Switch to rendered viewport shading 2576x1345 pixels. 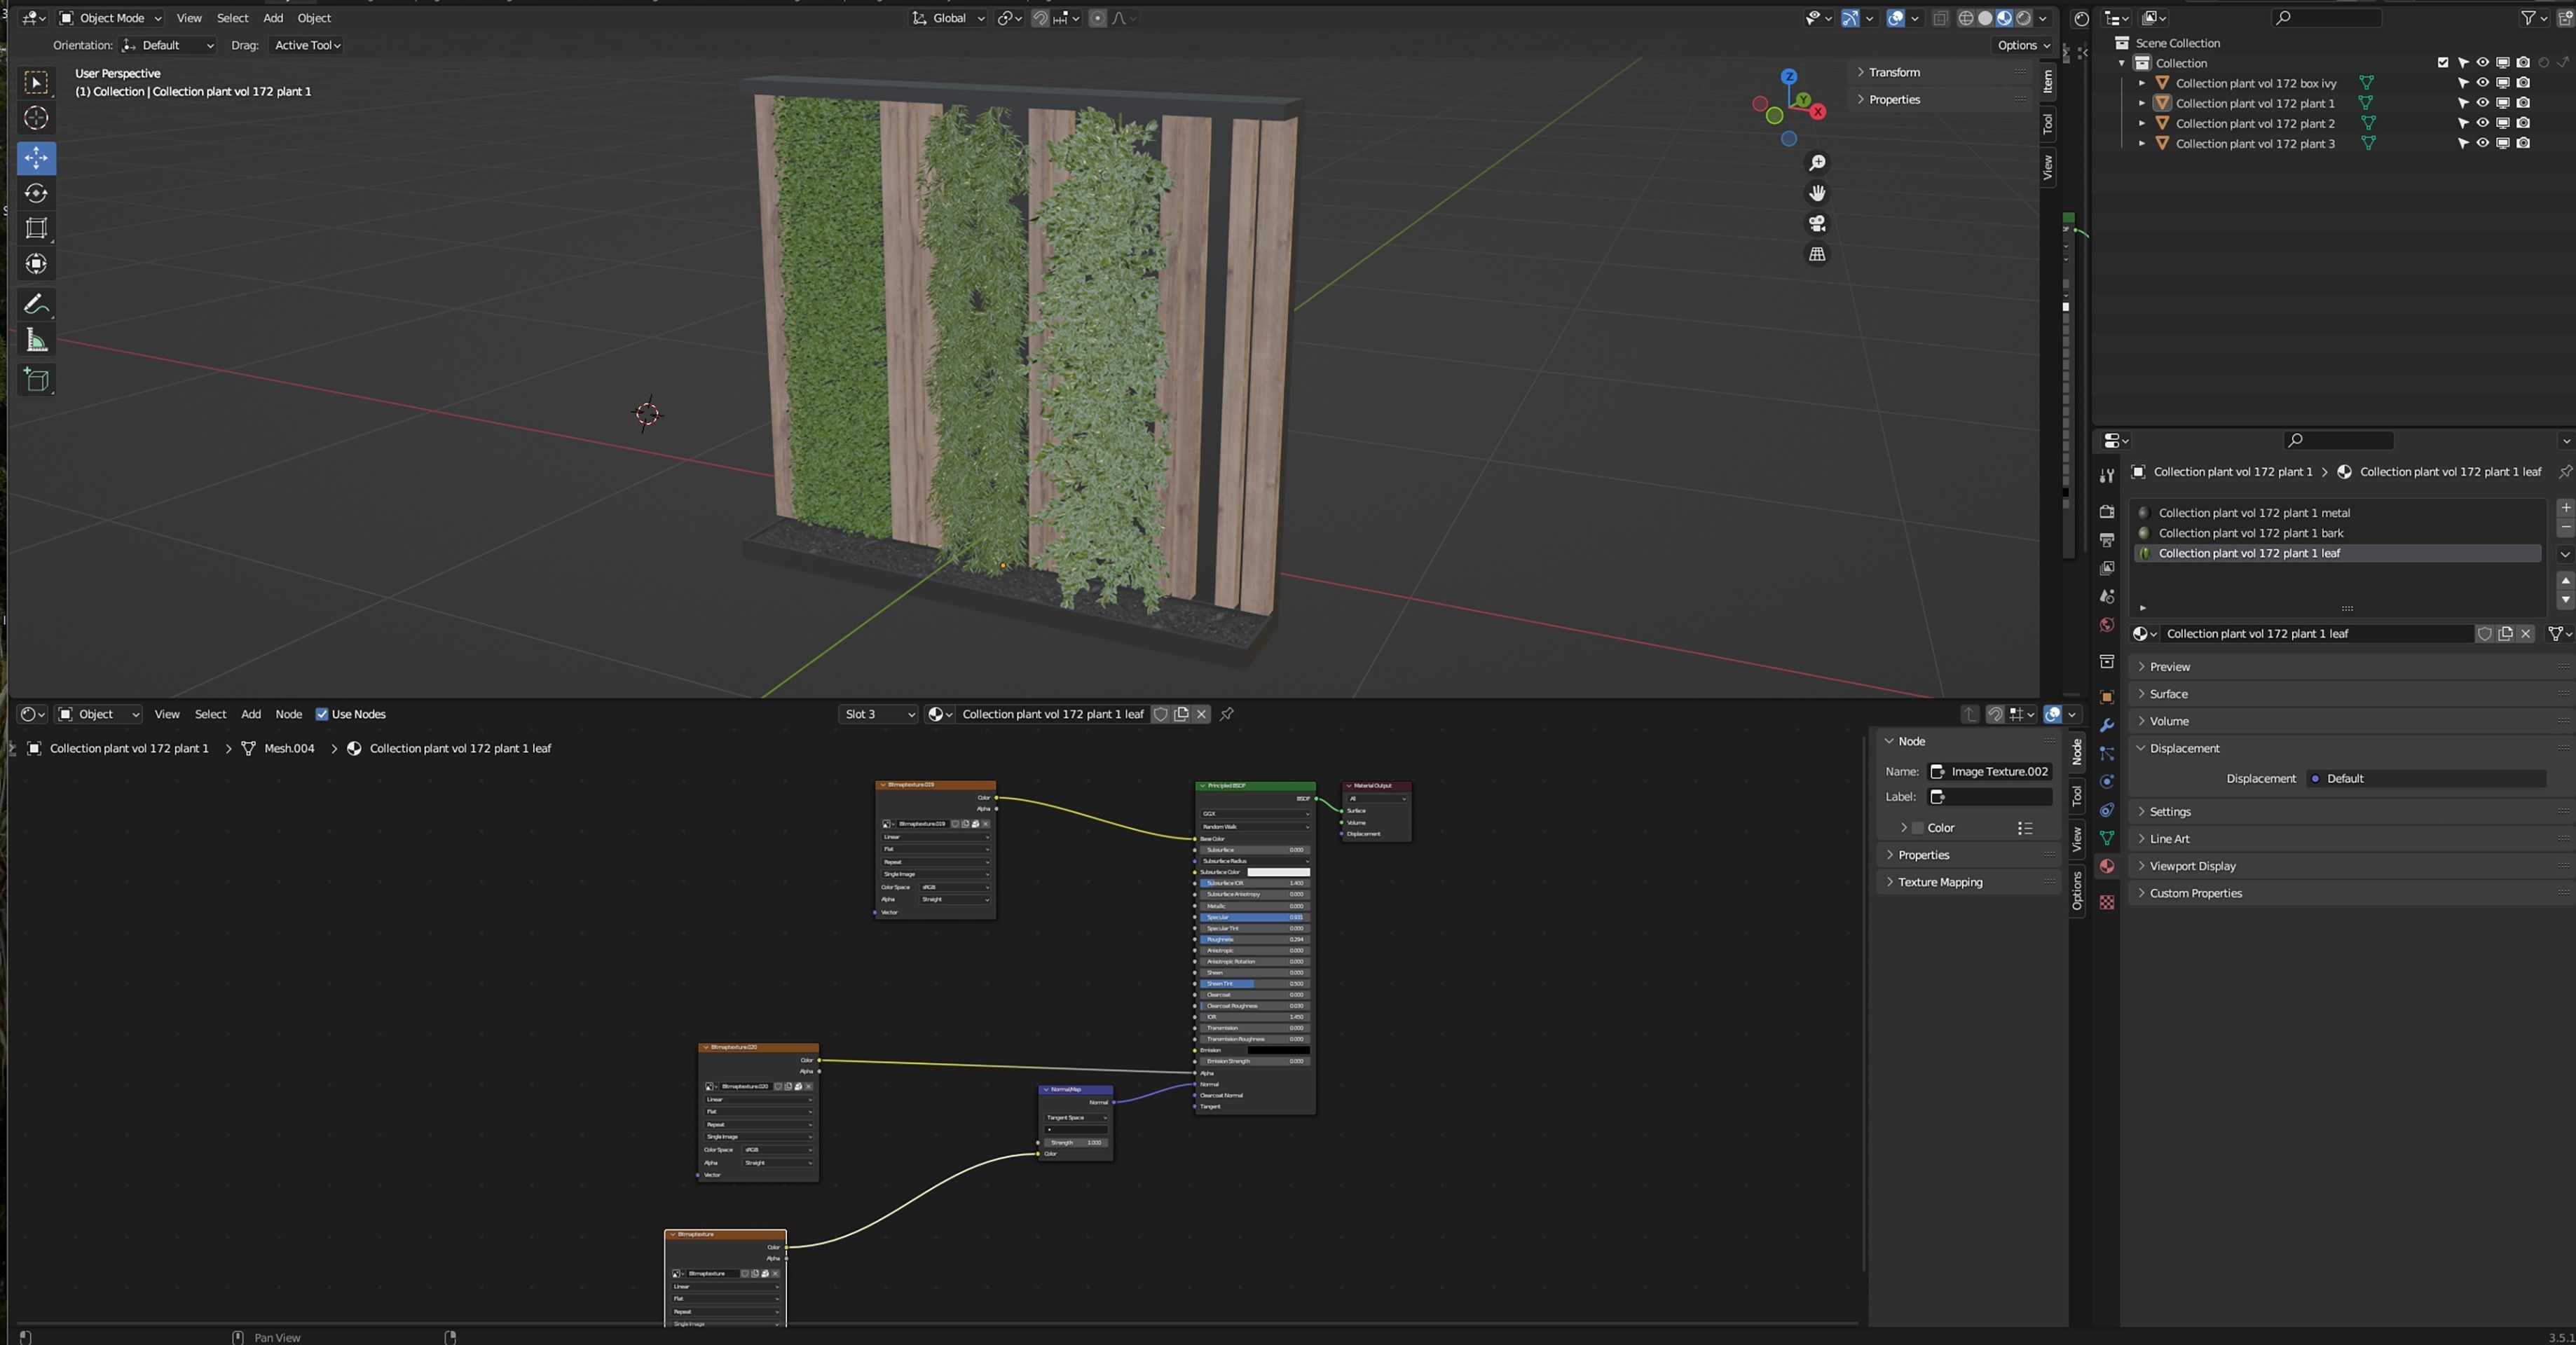2023,18
